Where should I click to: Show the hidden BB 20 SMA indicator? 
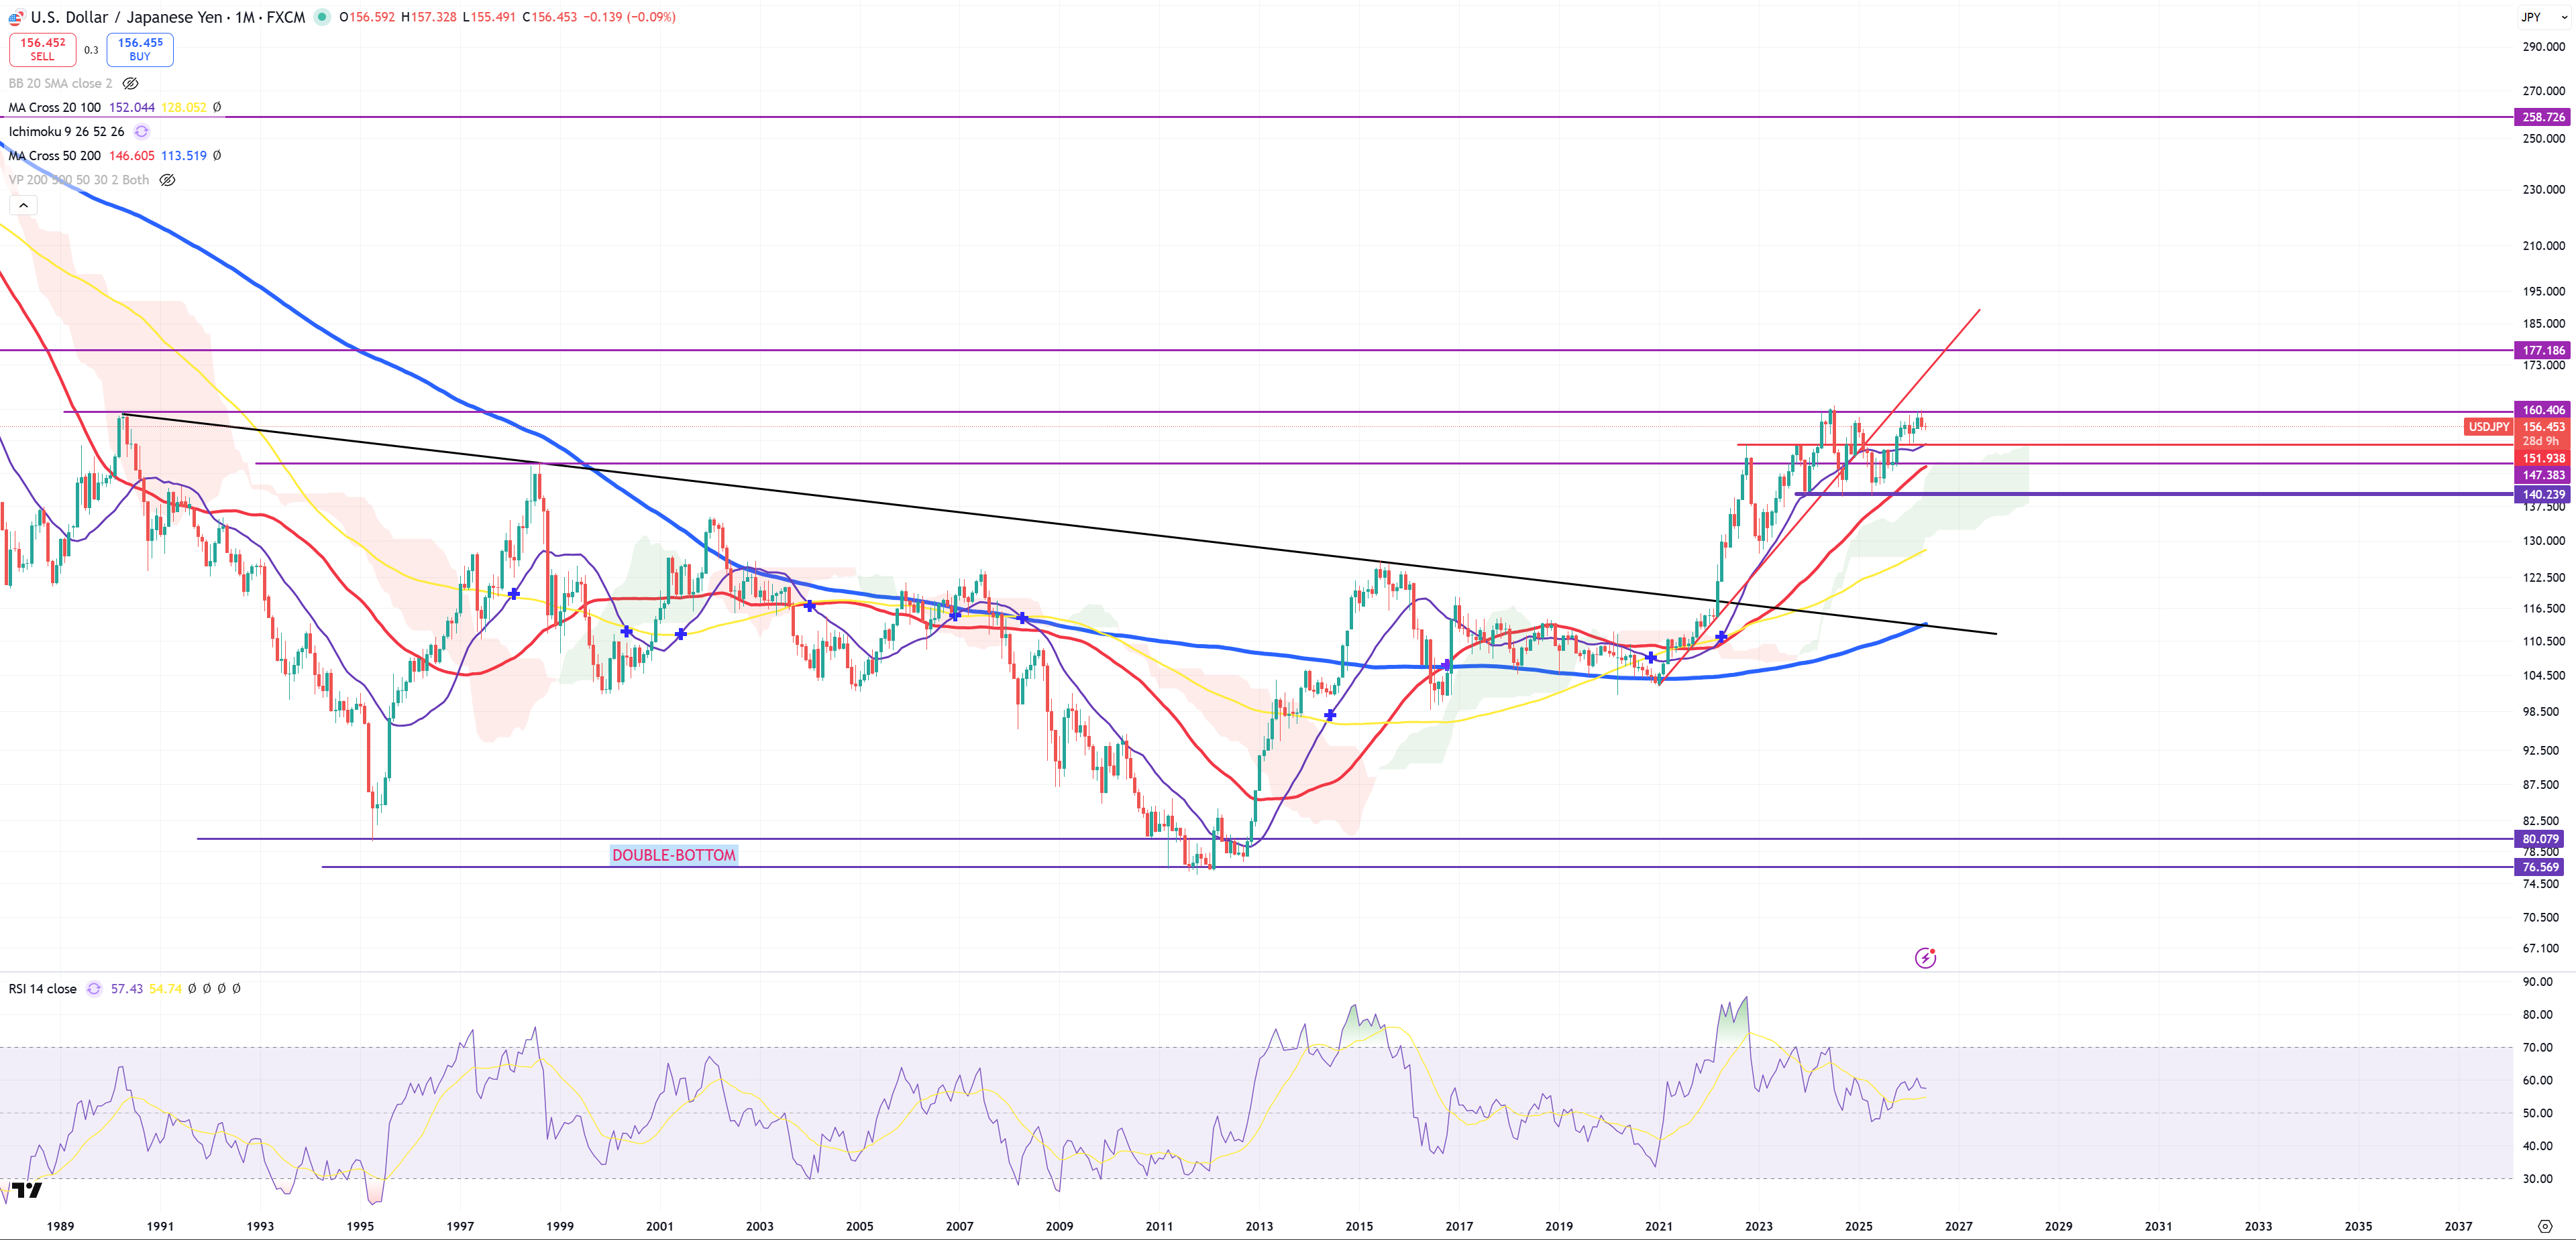130,84
